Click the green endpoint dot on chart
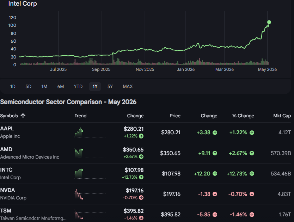 [x=269, y=22]
